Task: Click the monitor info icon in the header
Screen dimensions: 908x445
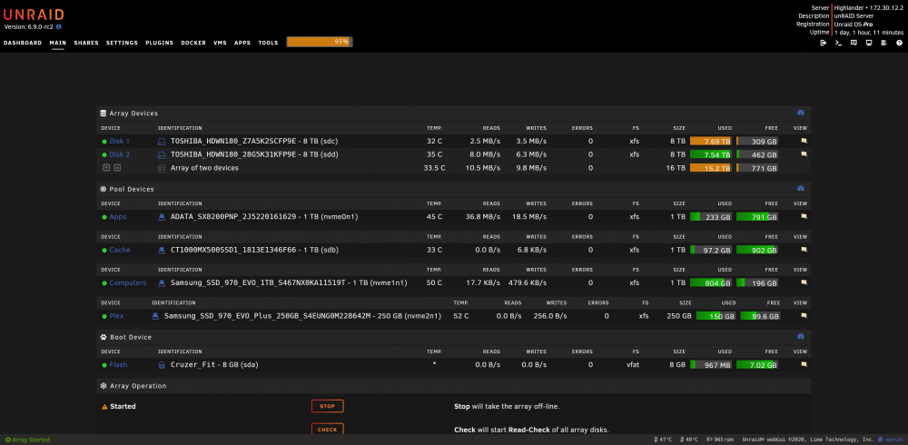Action: [869, 43]
